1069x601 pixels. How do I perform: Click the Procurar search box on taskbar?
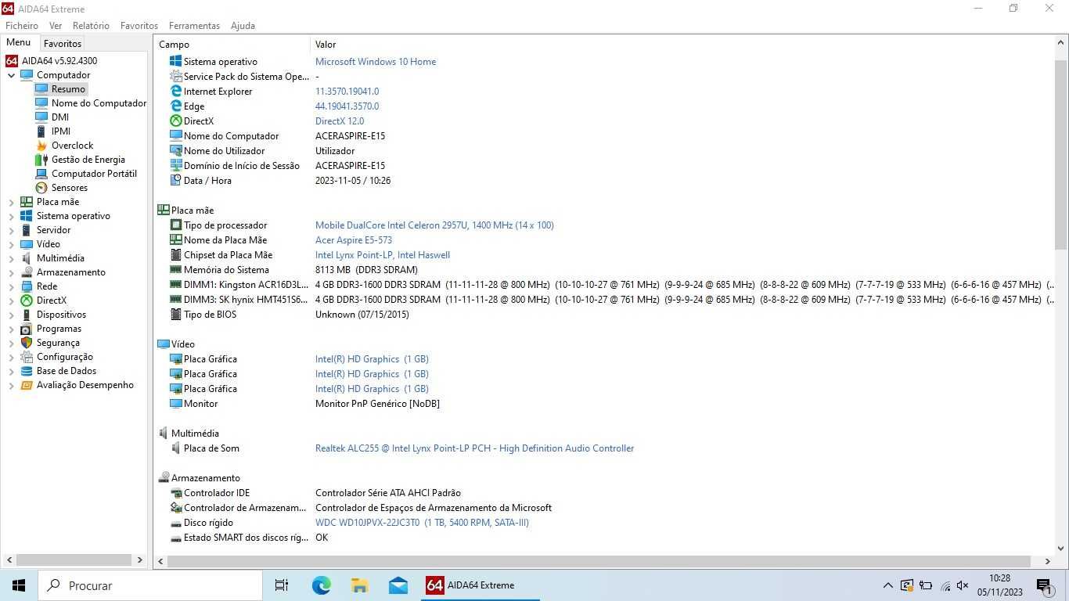[x=150, y=585]
